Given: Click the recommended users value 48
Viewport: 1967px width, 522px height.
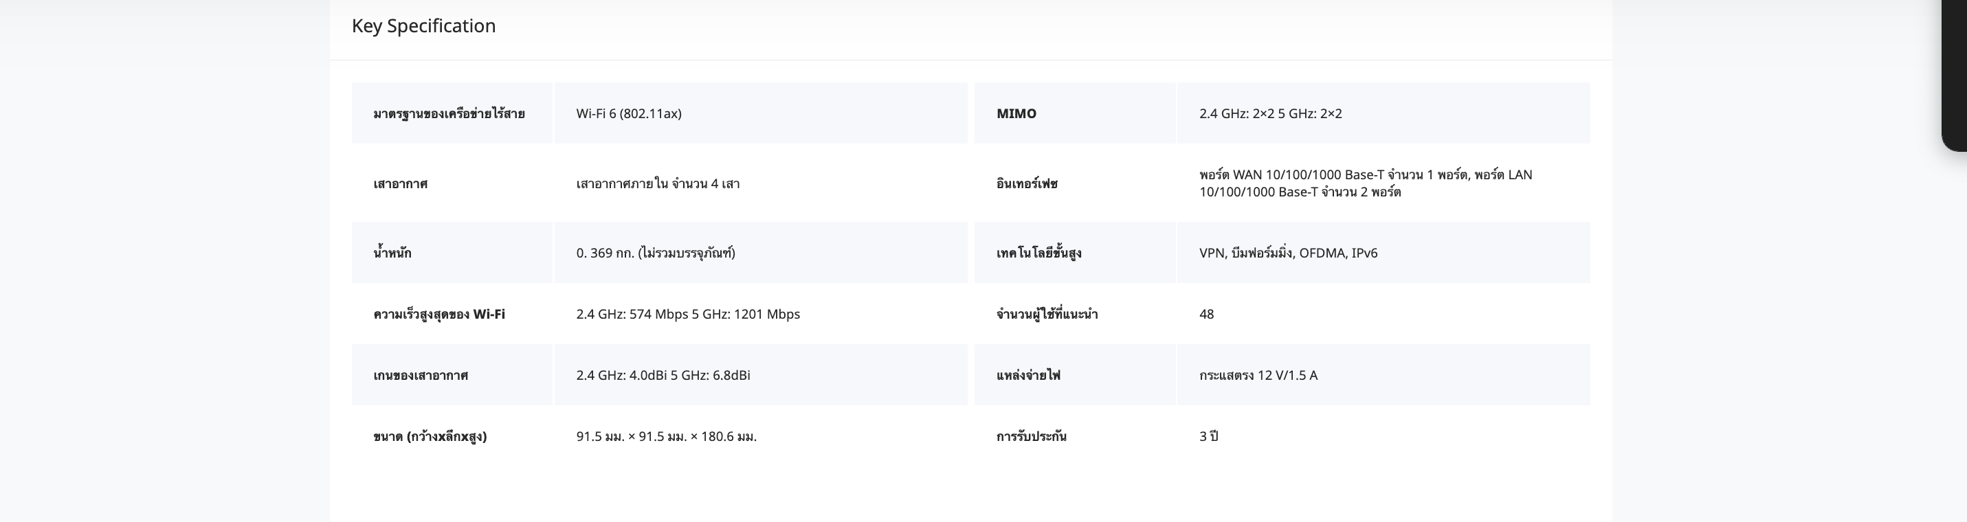Looking at the screenshot, I should tap(1205, 315).
